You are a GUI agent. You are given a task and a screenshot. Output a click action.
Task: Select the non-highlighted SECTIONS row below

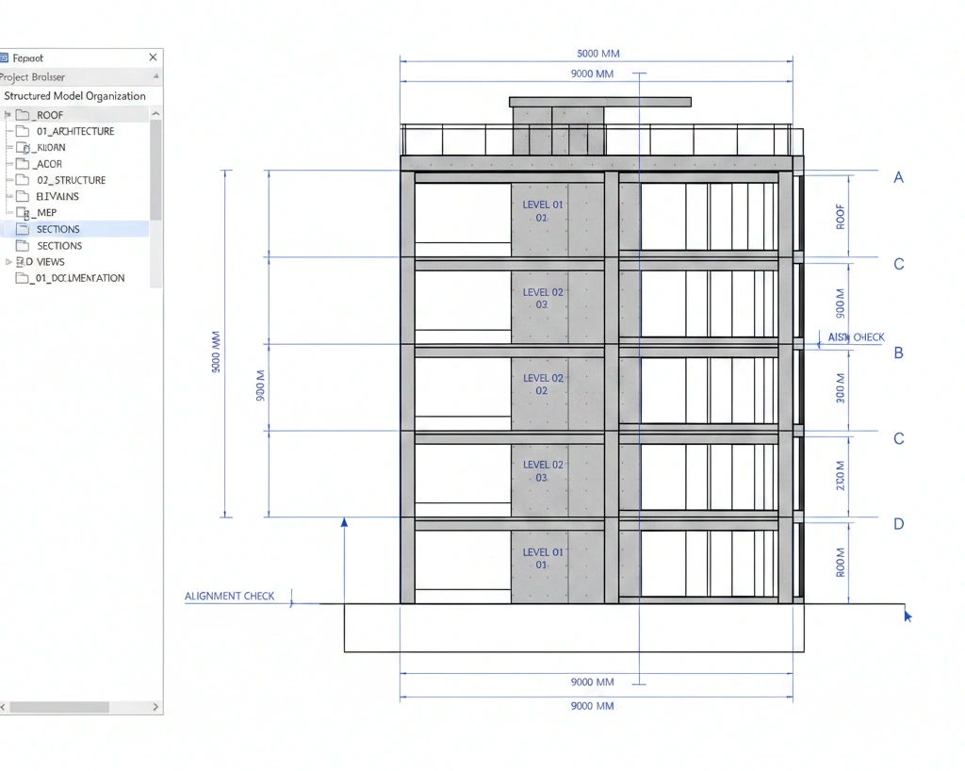(74, 245)
